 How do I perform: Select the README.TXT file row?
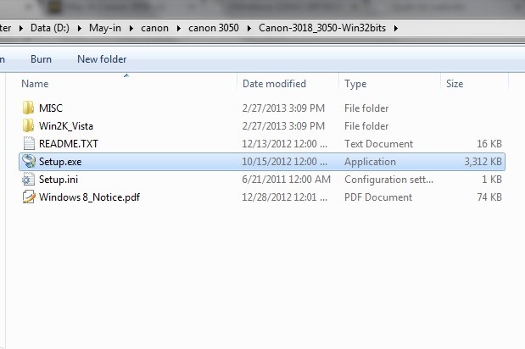(262, 144)
